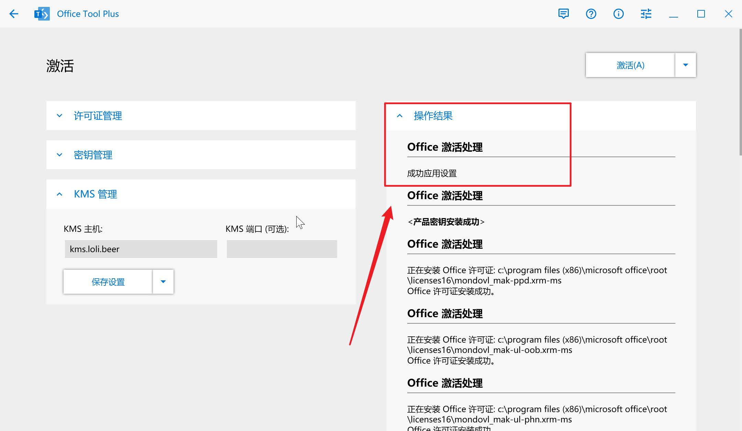Screen dimensions: 742x431
Task: Click the 保存设置 button
Action: (108, 282)
